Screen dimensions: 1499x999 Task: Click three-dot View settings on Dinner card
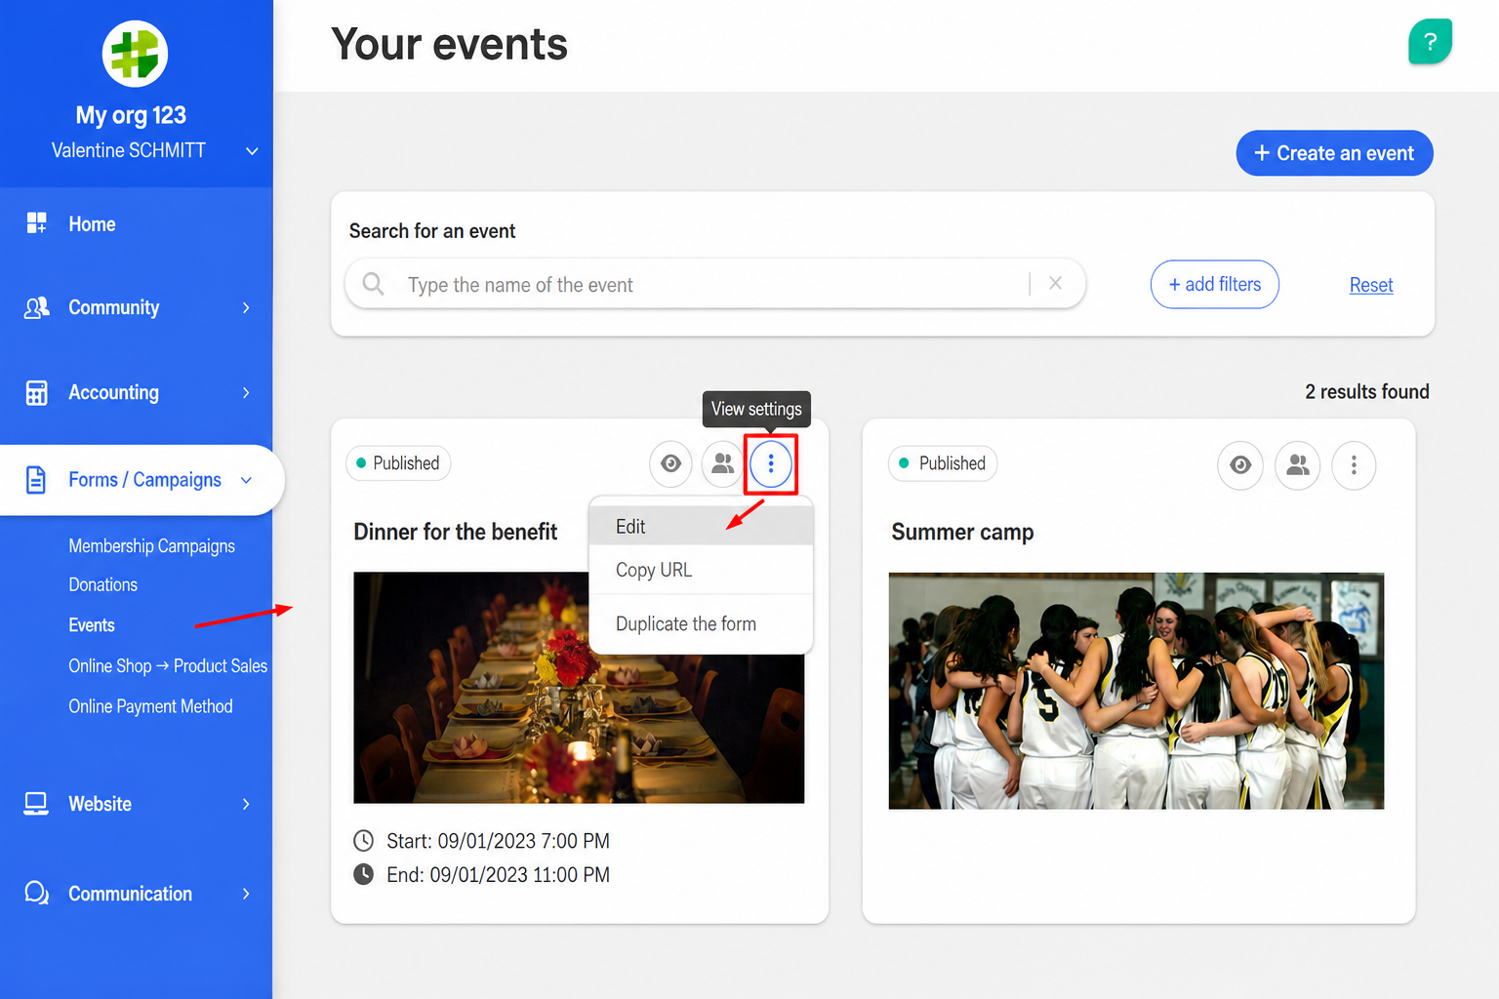771,463
